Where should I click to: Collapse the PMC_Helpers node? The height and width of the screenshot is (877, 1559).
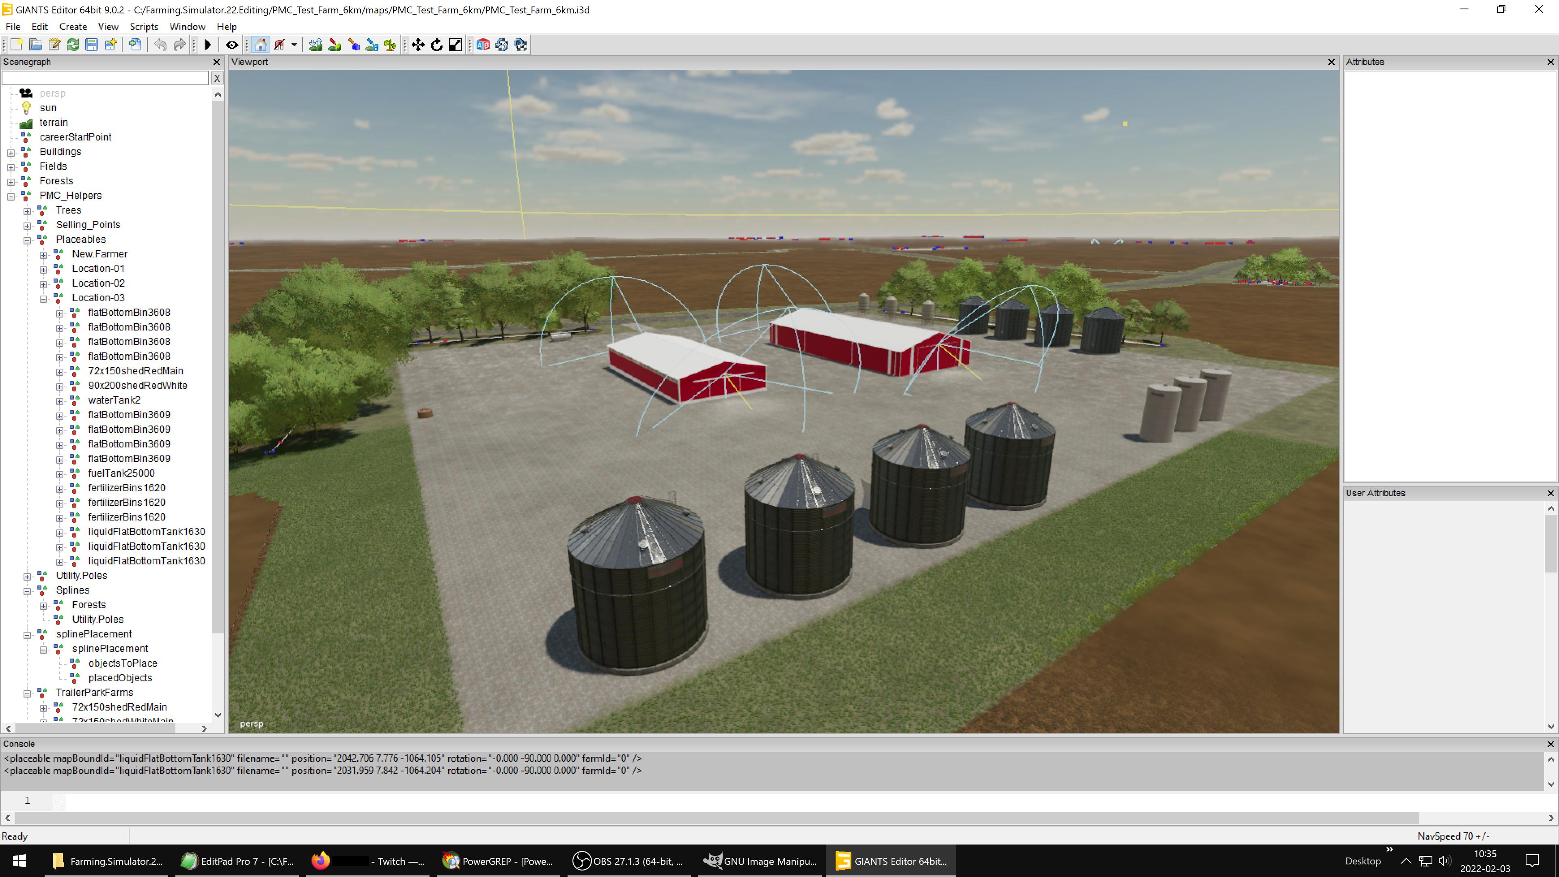pos(11,196)
